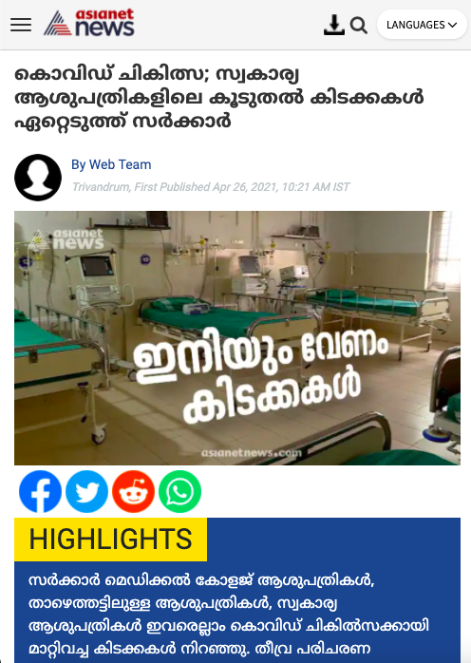Open the search magnifier icon
471x663 pixels.
coord(359,26)
